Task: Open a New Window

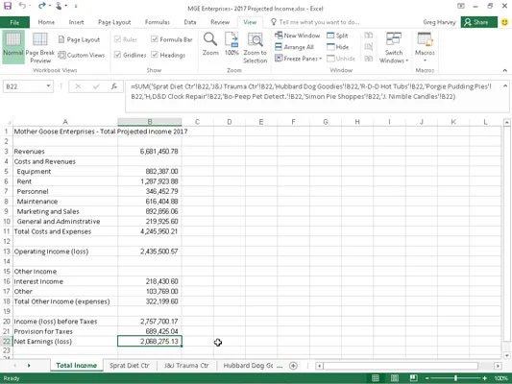Action: [297, 36]
